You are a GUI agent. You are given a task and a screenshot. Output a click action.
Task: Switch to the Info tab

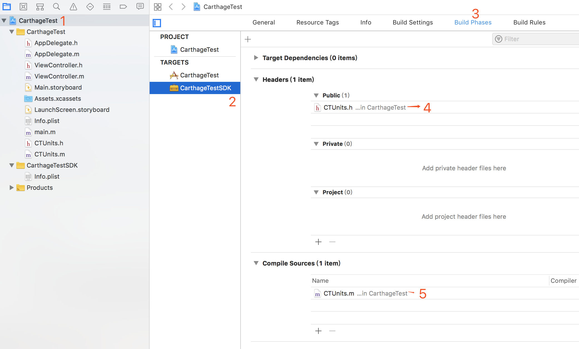click(366, 23)
